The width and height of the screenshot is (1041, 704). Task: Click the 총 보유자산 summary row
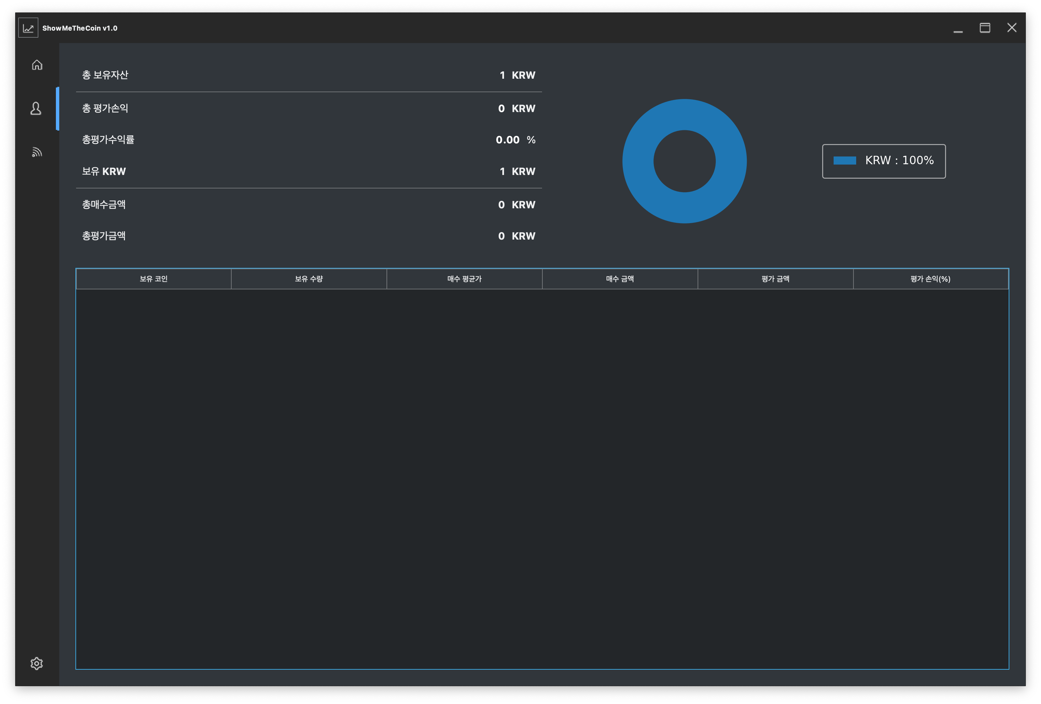[309, 75]
